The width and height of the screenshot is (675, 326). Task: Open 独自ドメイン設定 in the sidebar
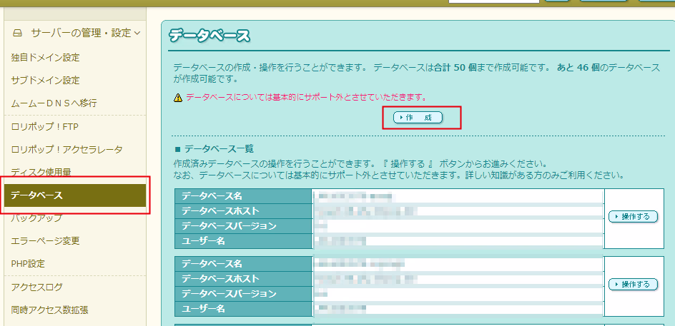(45, 58)
